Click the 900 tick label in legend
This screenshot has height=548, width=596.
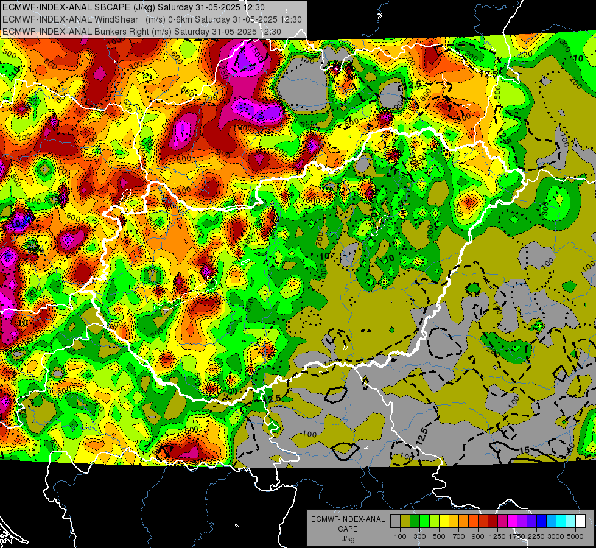(478, 536)
